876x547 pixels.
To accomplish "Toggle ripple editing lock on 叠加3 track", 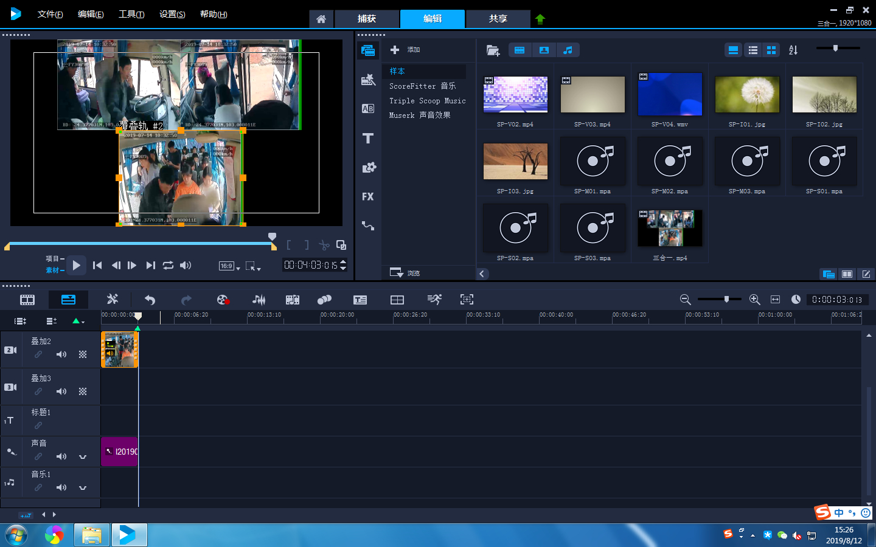I will pos(38,392).
